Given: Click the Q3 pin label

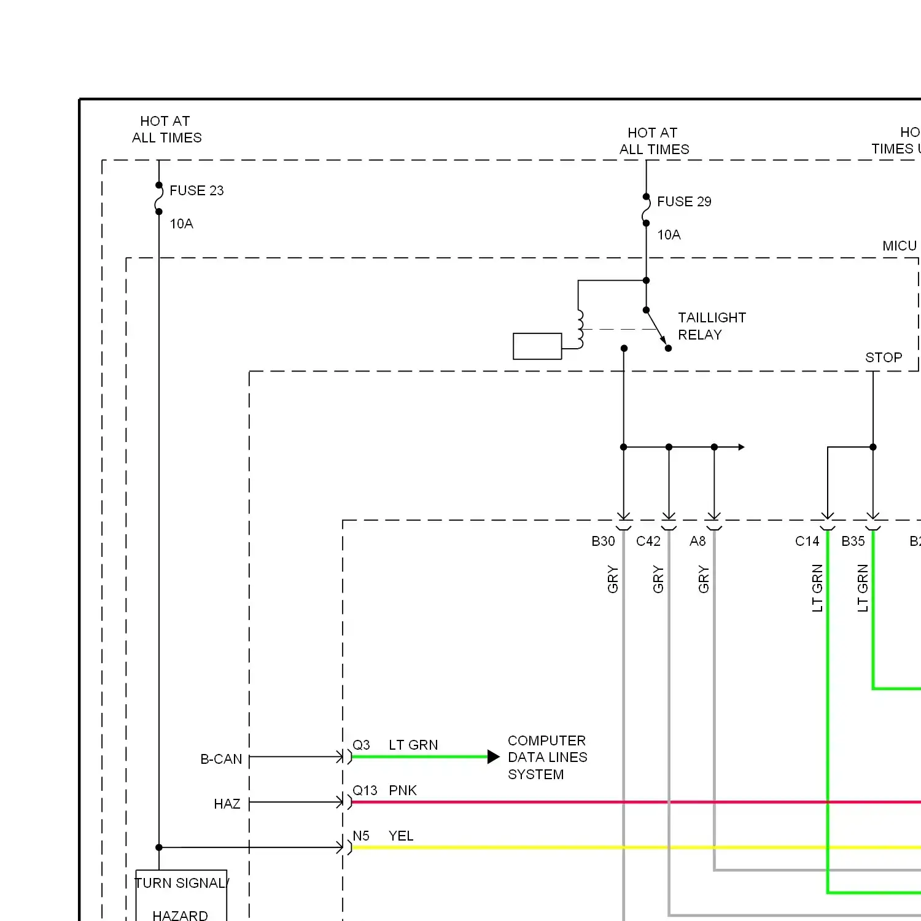Looking at the screenshot, I should (x=361, y=745).
